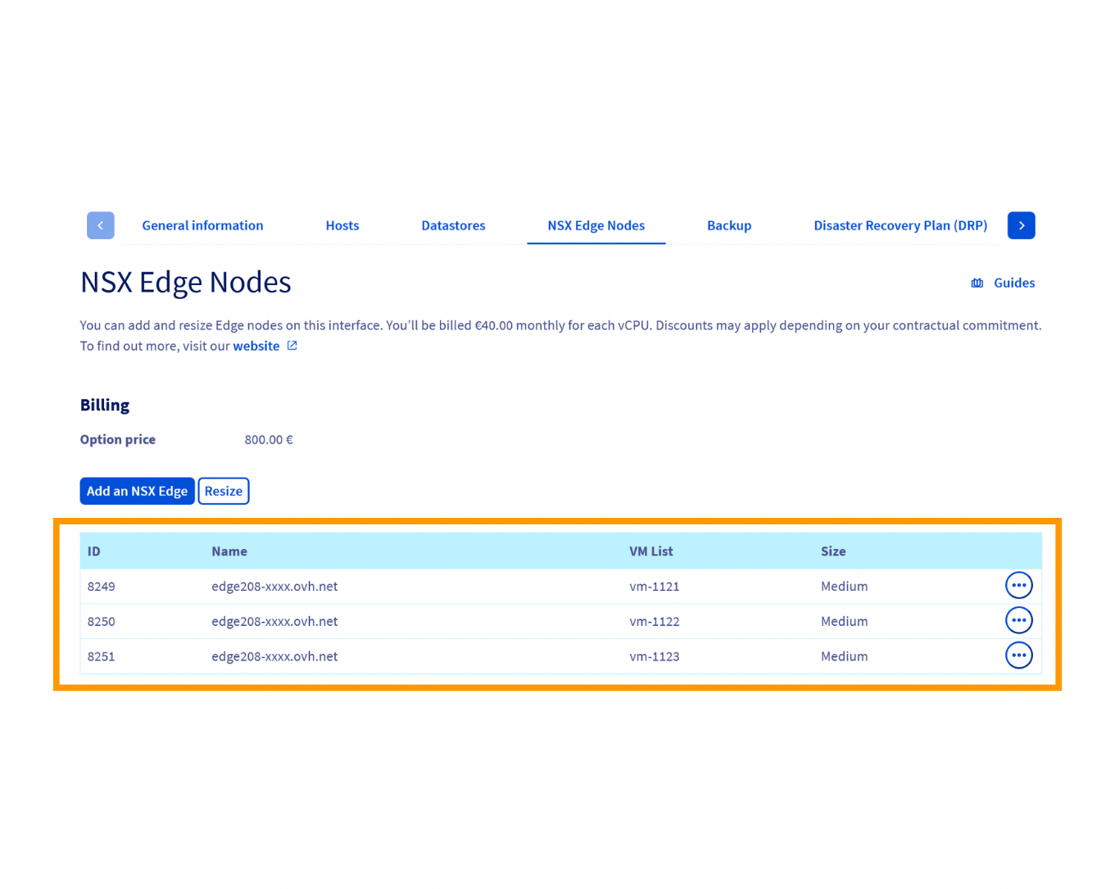The width and height of the screenshot is (1115, 889).
Task: Select the Datastores tab
Action: [x=453, y=225]
